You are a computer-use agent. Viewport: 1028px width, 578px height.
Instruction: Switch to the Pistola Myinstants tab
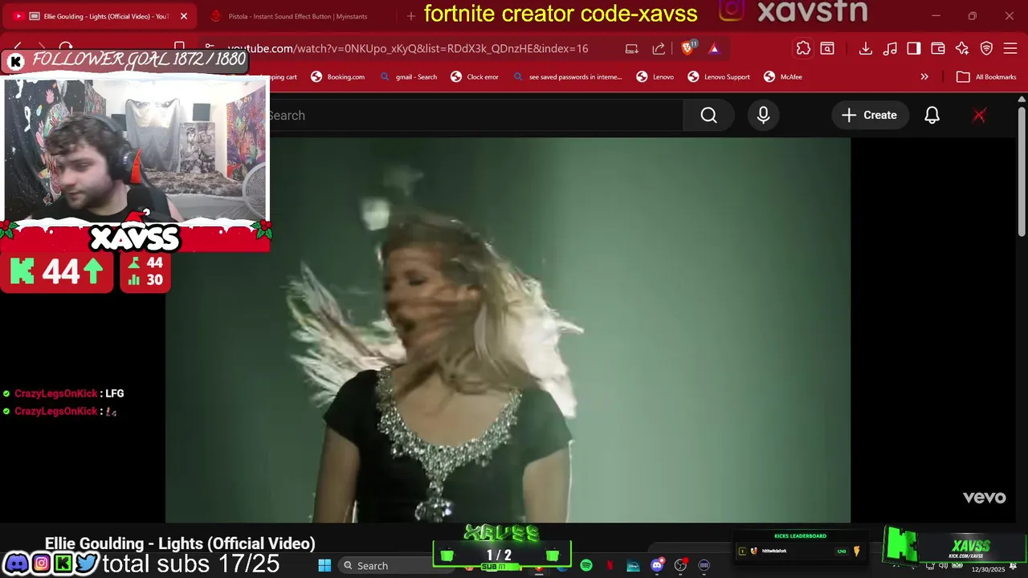[297, 16]
